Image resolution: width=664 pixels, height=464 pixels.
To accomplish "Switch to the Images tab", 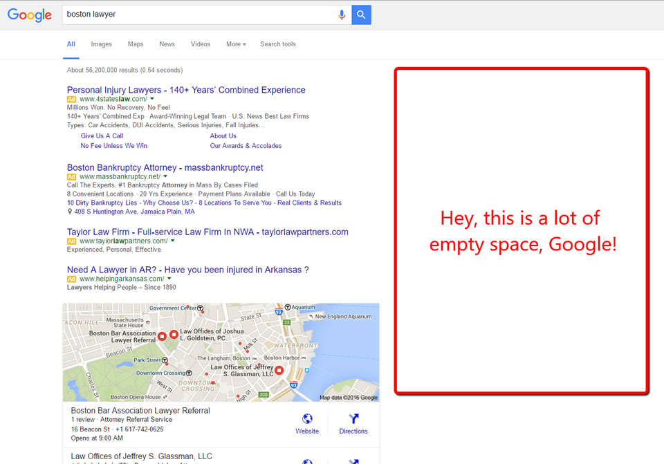I will 102,44.
